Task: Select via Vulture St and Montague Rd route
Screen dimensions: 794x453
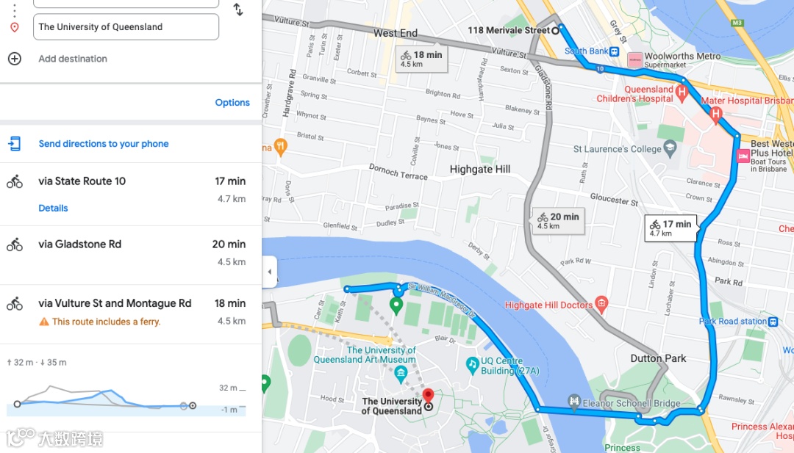Action: click(x=131, y=314)
